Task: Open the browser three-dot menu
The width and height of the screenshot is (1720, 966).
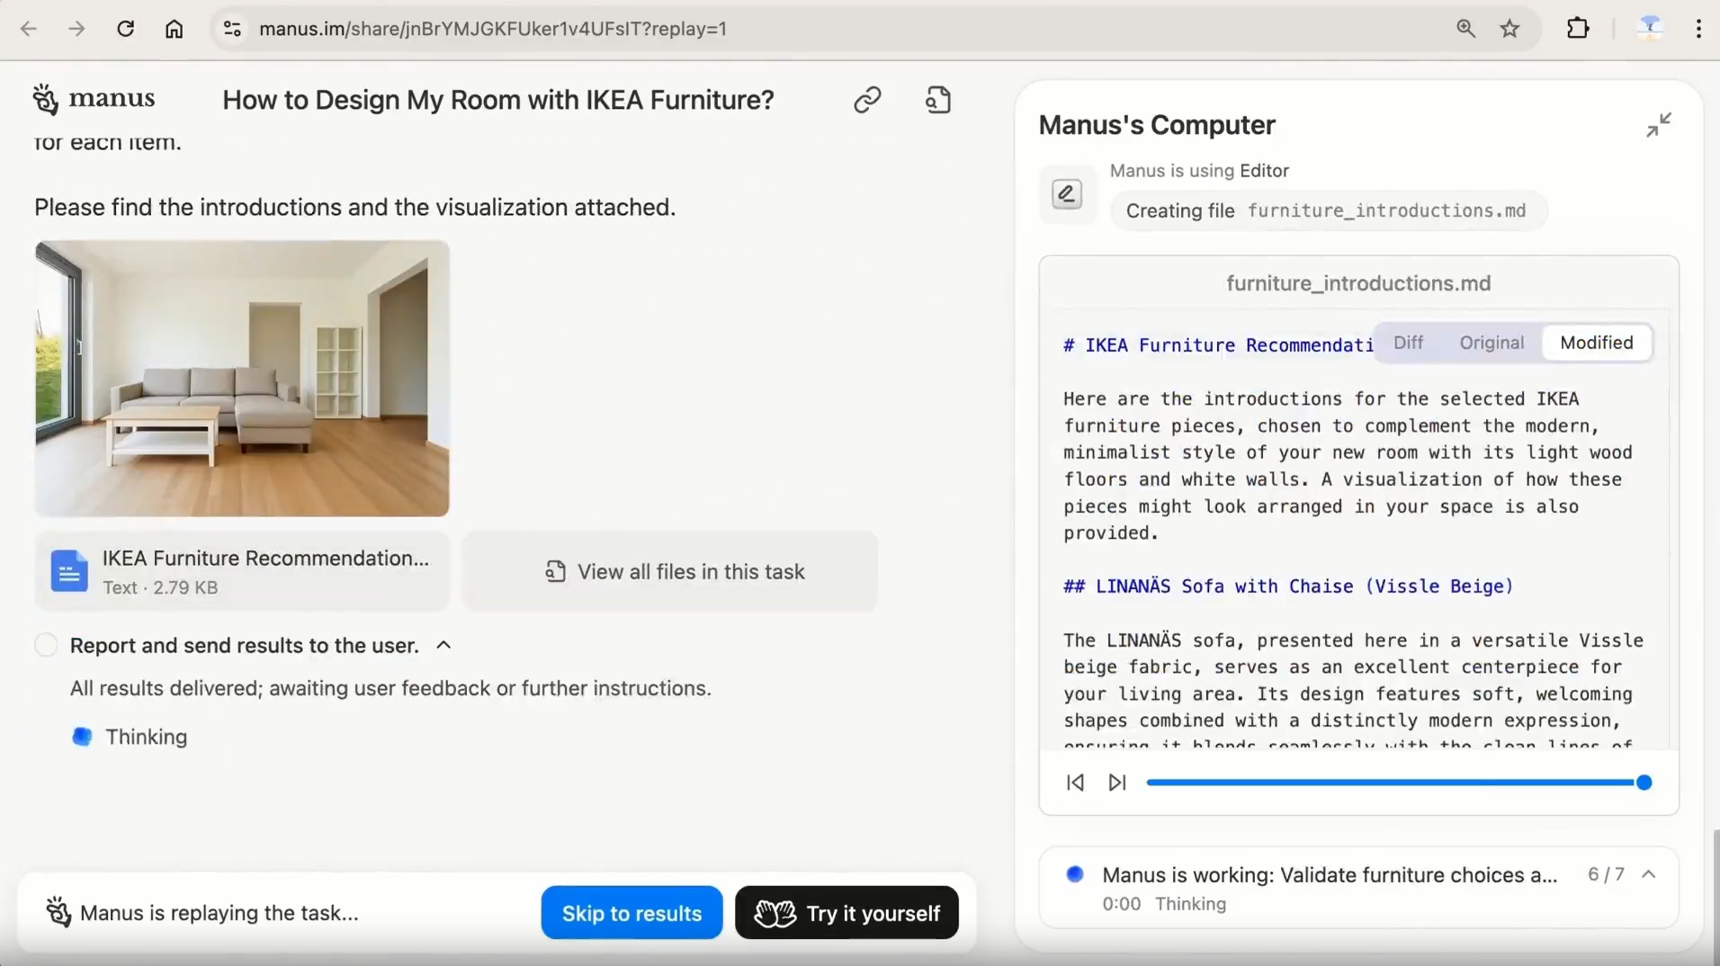Action: tap(1698, 29)
